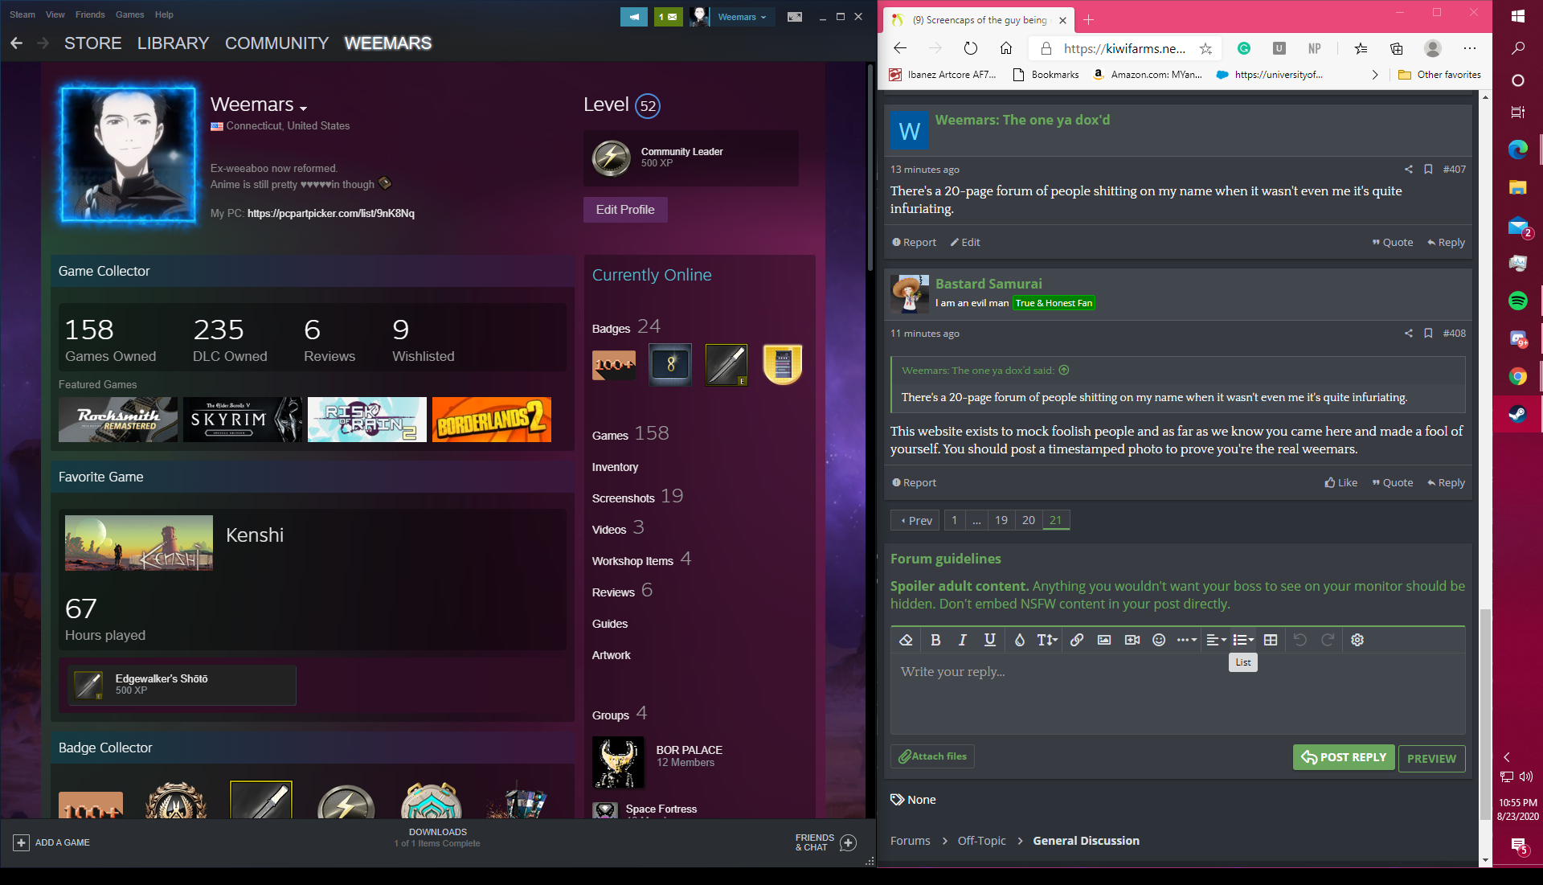Open the Borderlands 2 featured game thumbnail
The height and width of the screenshot is (885, 1543).
[492, 420]
